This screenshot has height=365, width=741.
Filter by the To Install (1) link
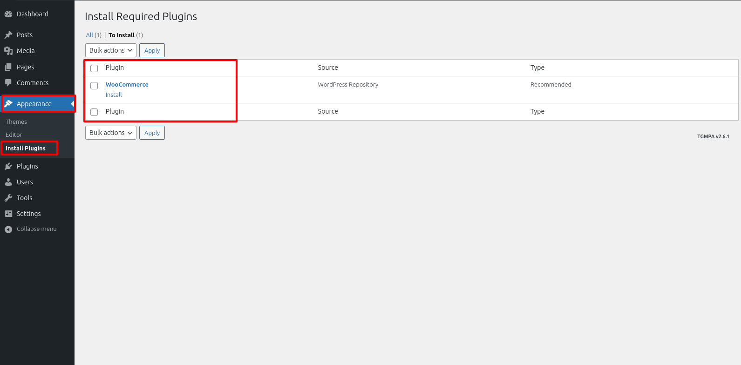(x=126, y=35)
